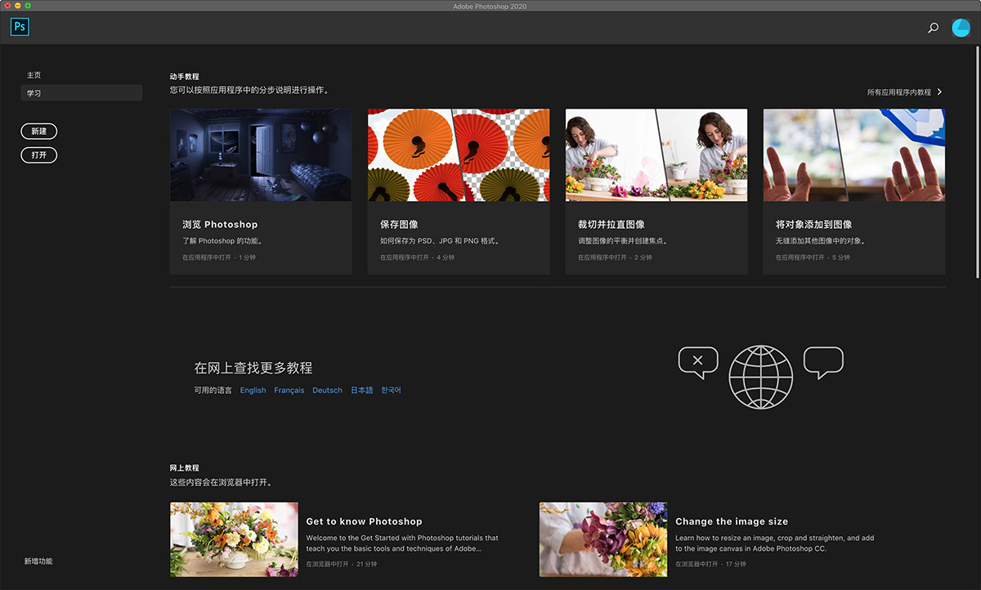Click the globe icon for online tutorials
Viewport: 981px width, 590px height.
point(760,377)
